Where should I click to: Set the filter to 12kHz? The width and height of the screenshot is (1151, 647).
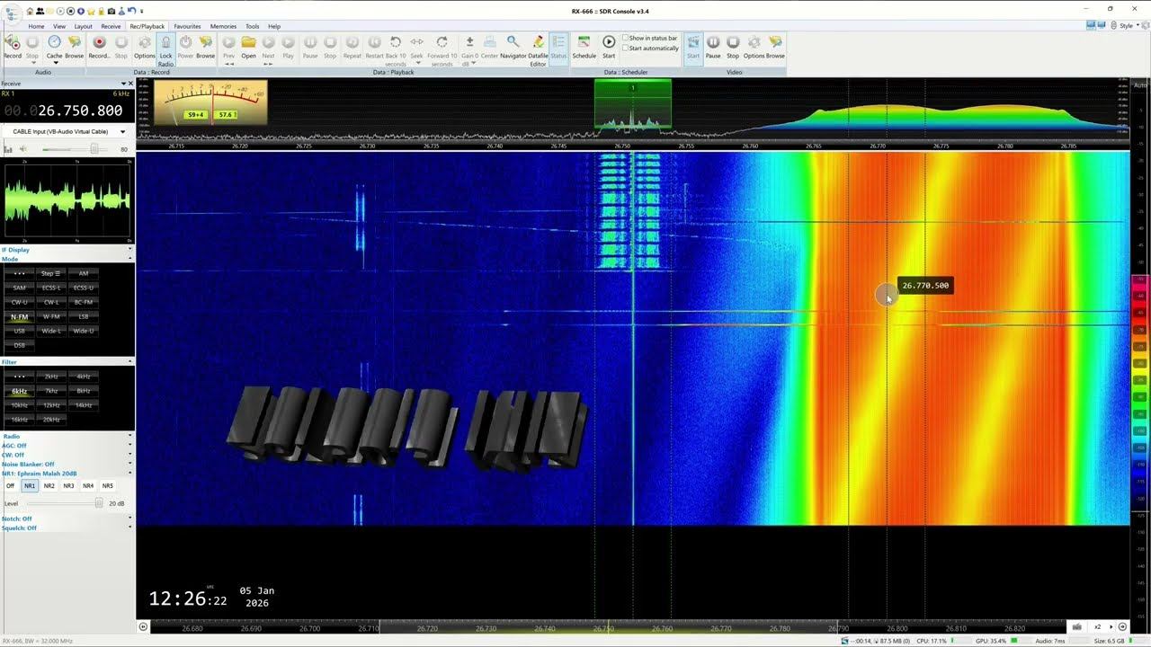[x=51, y=405]
